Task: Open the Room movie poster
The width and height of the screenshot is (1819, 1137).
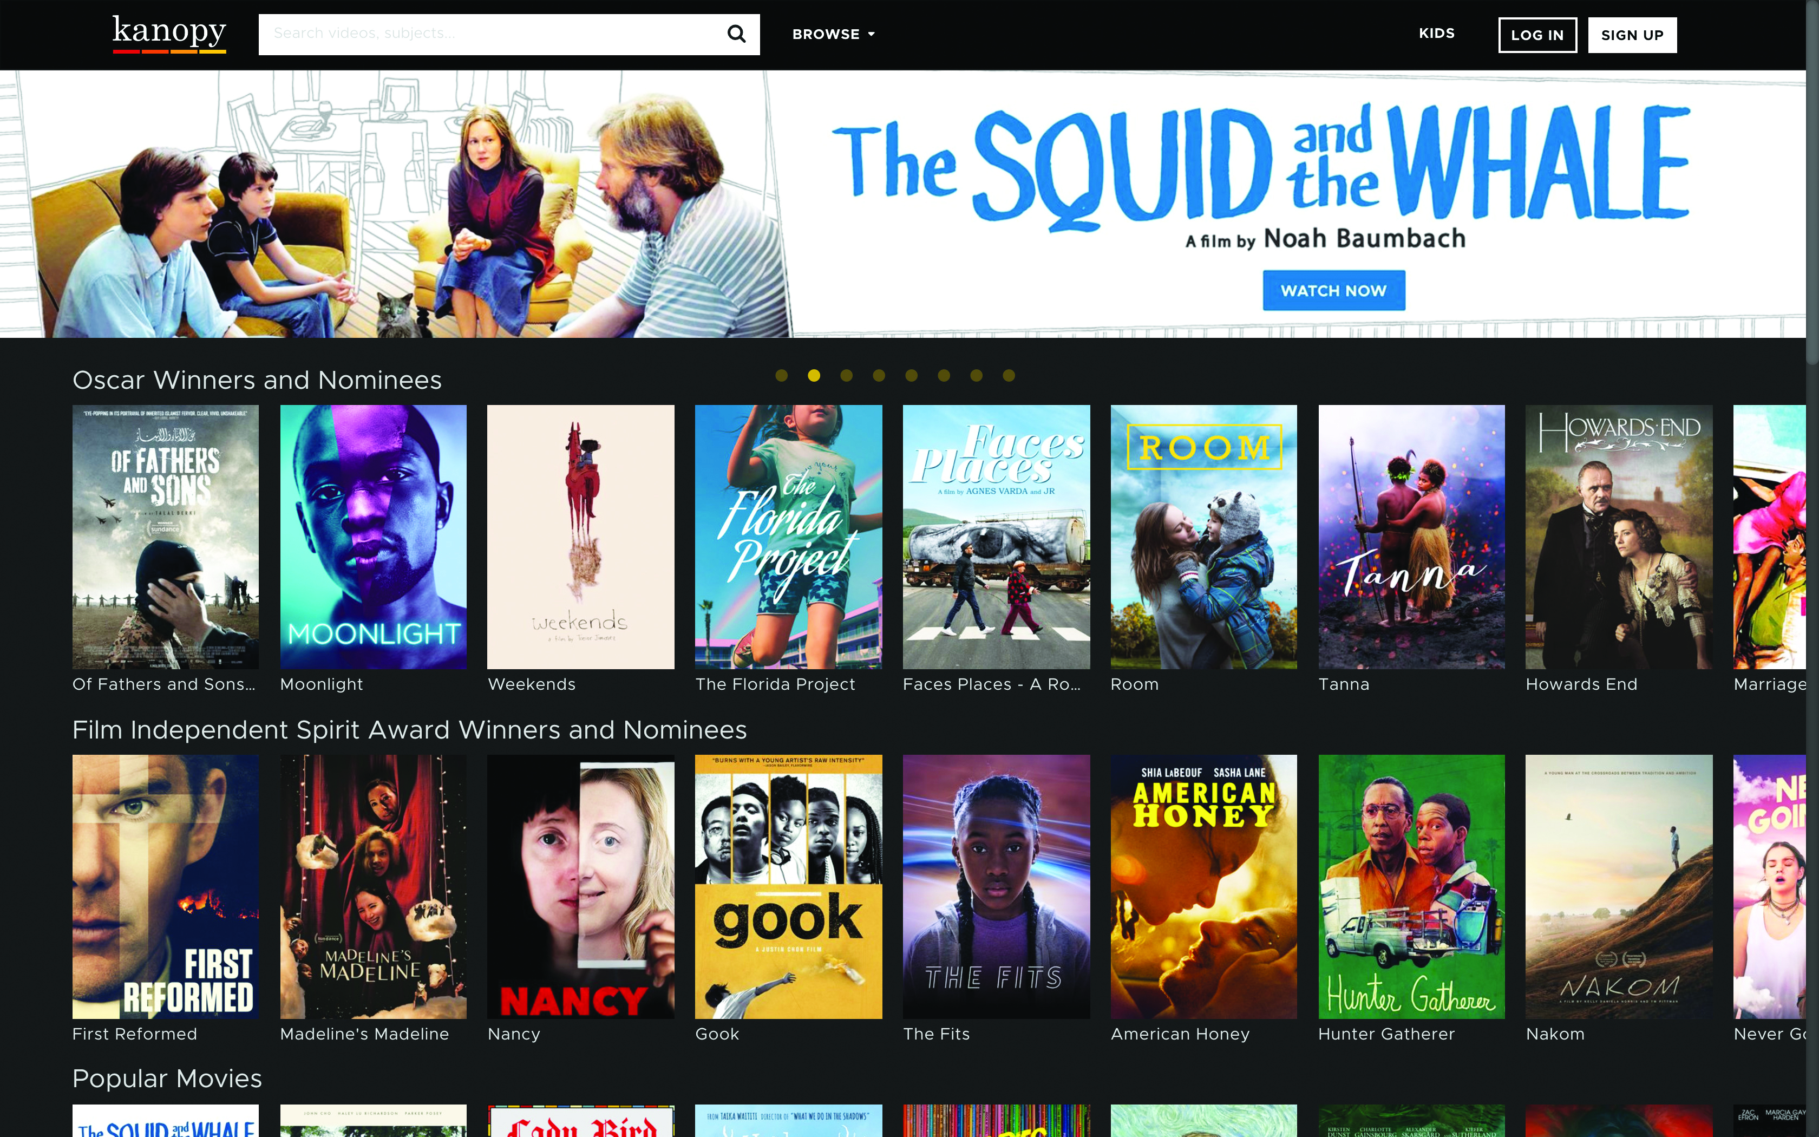Action: pyautogui.click(x=1203, y=537)
